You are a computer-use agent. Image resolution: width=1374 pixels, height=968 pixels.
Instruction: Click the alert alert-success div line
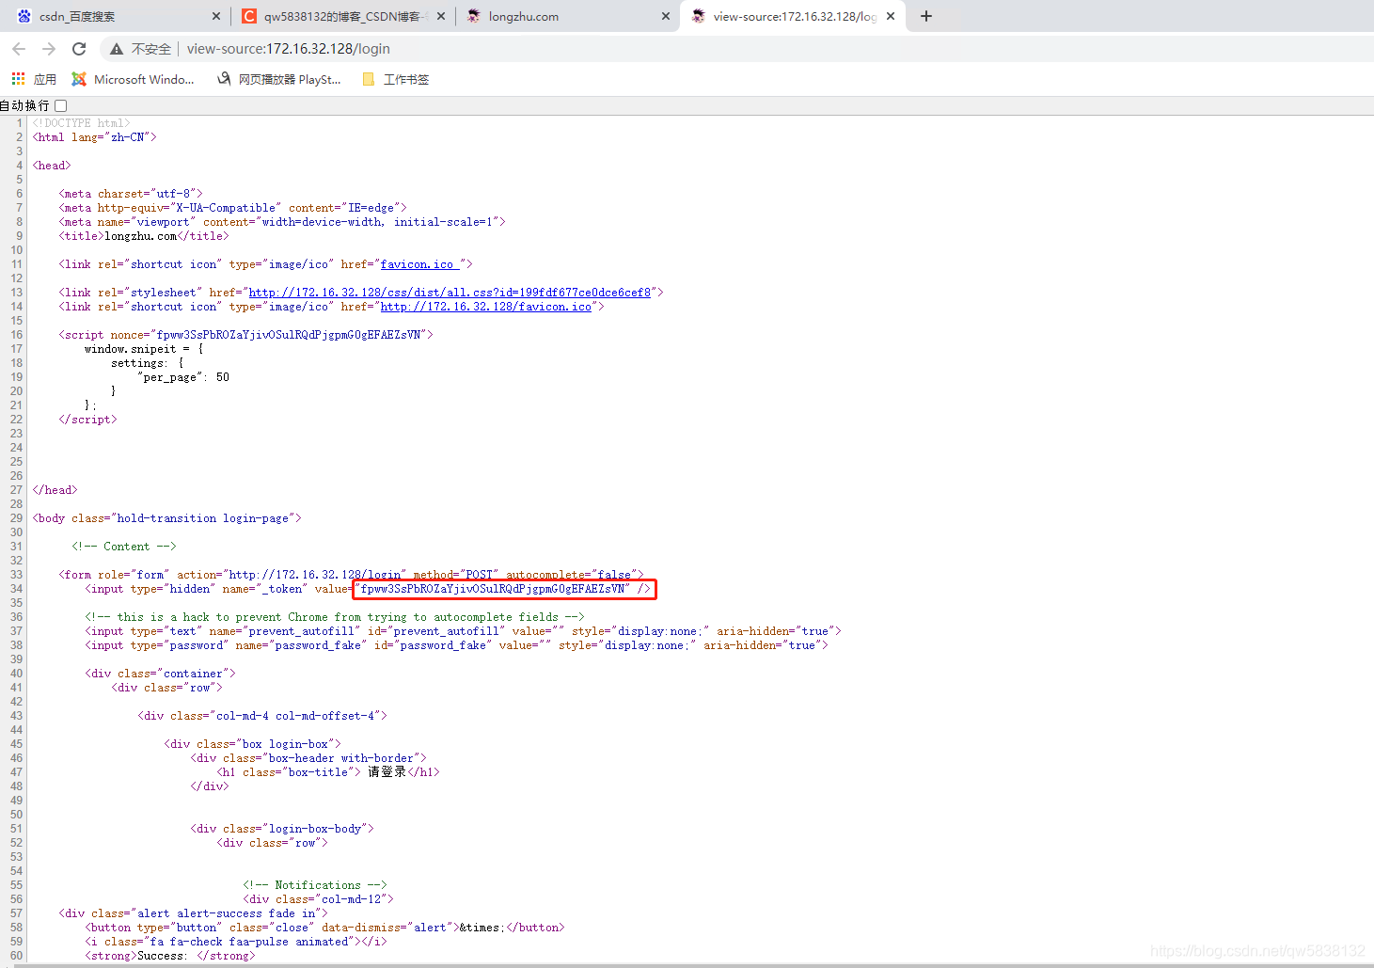[193, 913]
